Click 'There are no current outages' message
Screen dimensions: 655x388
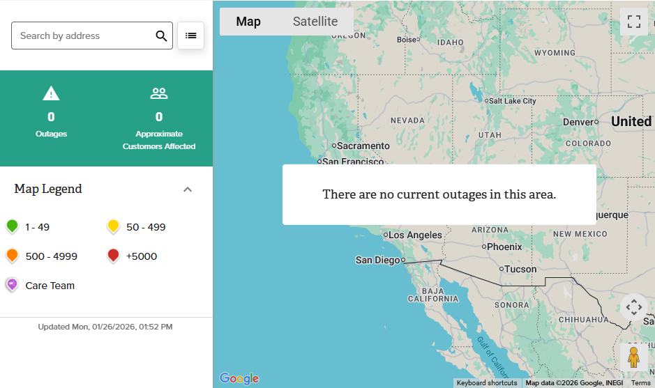point(439,194)
